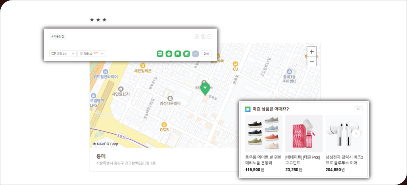Click the GS25 store marker on map
Viewport: 407px width, 185px height.
coord(164,125)
